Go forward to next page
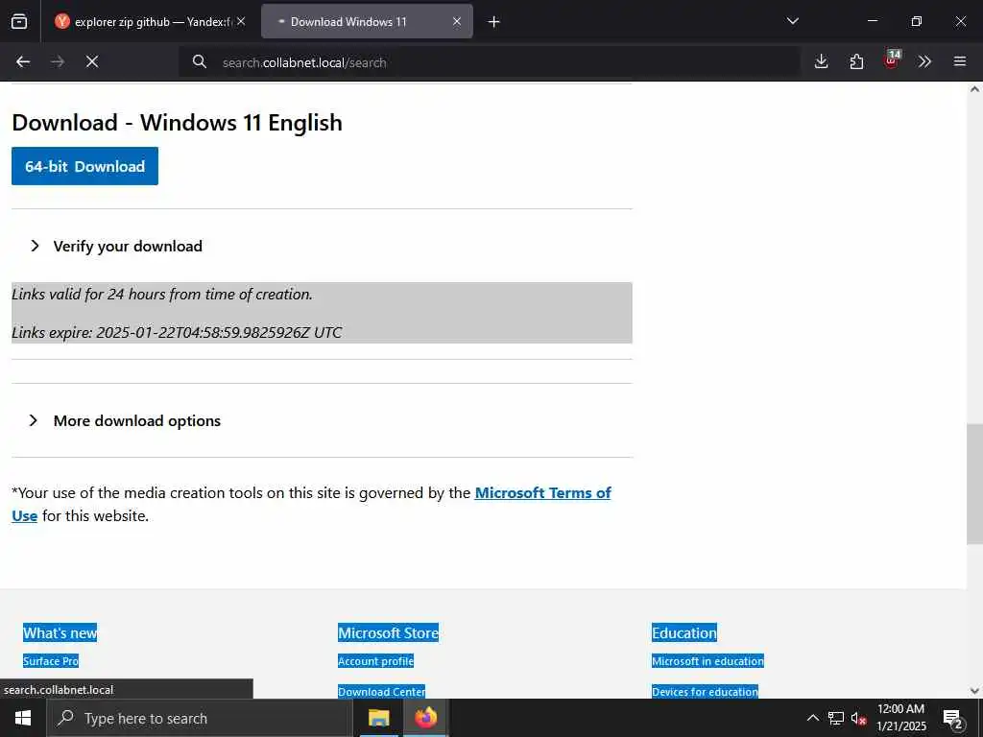Image resolution: width=983 pixels, height=737 pixels. click(x=58, y=61)
